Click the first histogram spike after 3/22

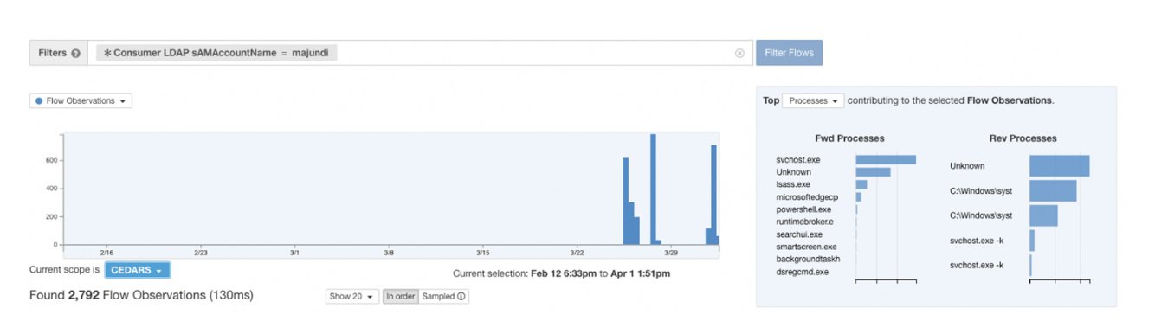point(626,201)
